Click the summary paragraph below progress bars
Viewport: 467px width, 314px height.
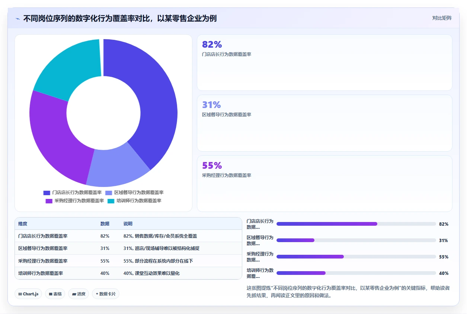tap(348, 292)
